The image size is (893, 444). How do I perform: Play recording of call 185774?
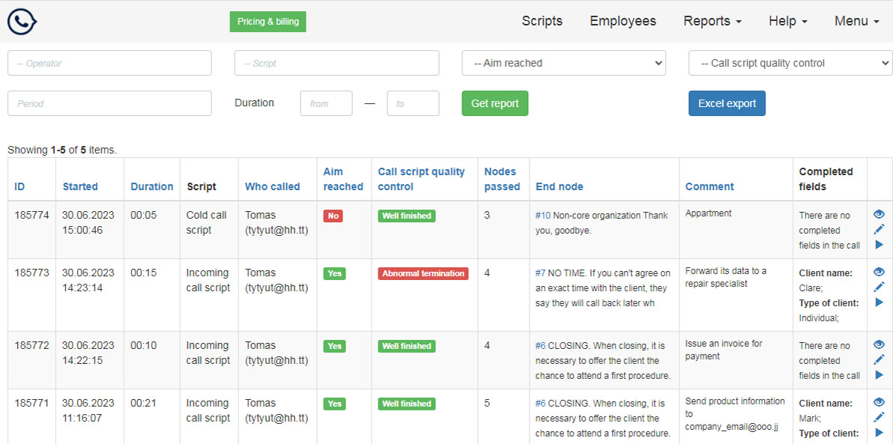[x=879, y=245]
